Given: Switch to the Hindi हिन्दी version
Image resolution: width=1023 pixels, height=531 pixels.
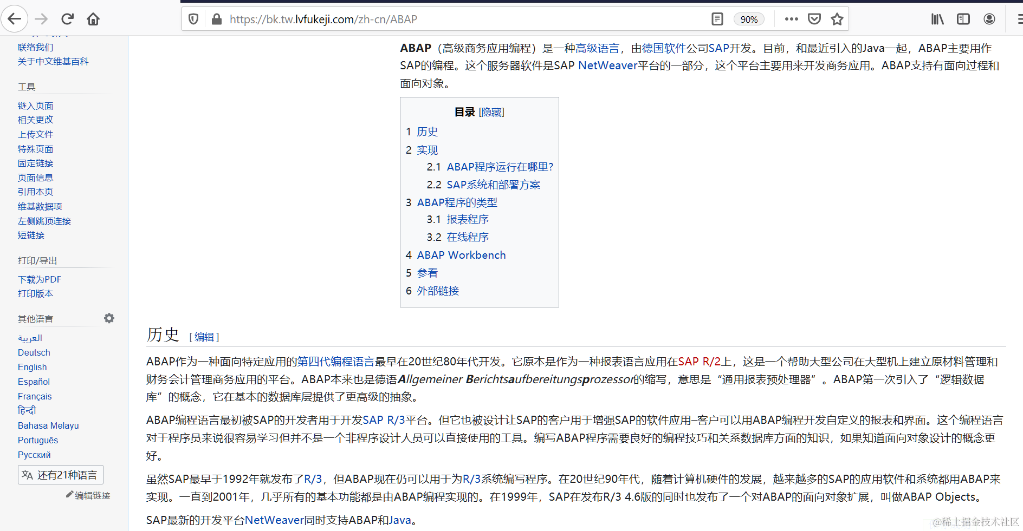Looking at the screenshot, I should tap(27, 410).
